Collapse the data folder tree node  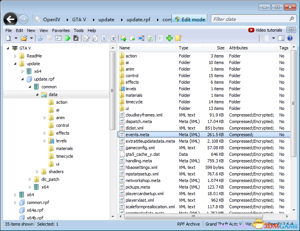click(x=37, y=94)
